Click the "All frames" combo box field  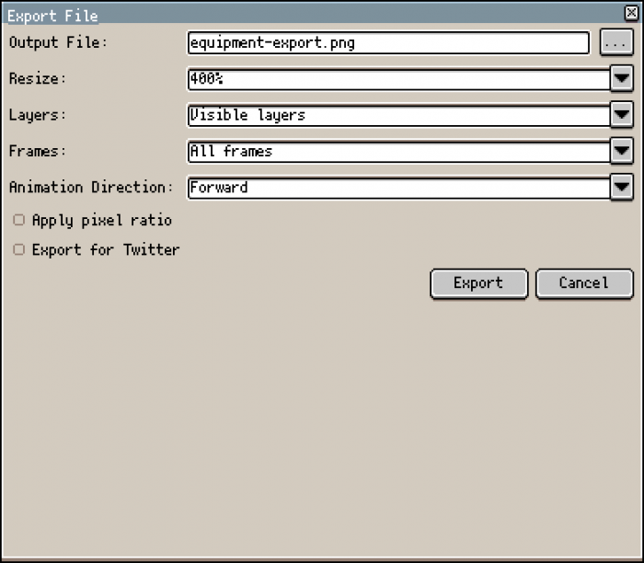click(397, 151)
